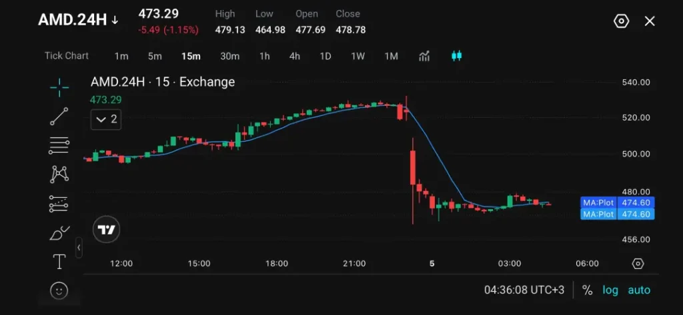This screenshot has height=315, width=683.
Task: Click the price change -5.49 (-1.15%)
Action: [x=168, y=30]
